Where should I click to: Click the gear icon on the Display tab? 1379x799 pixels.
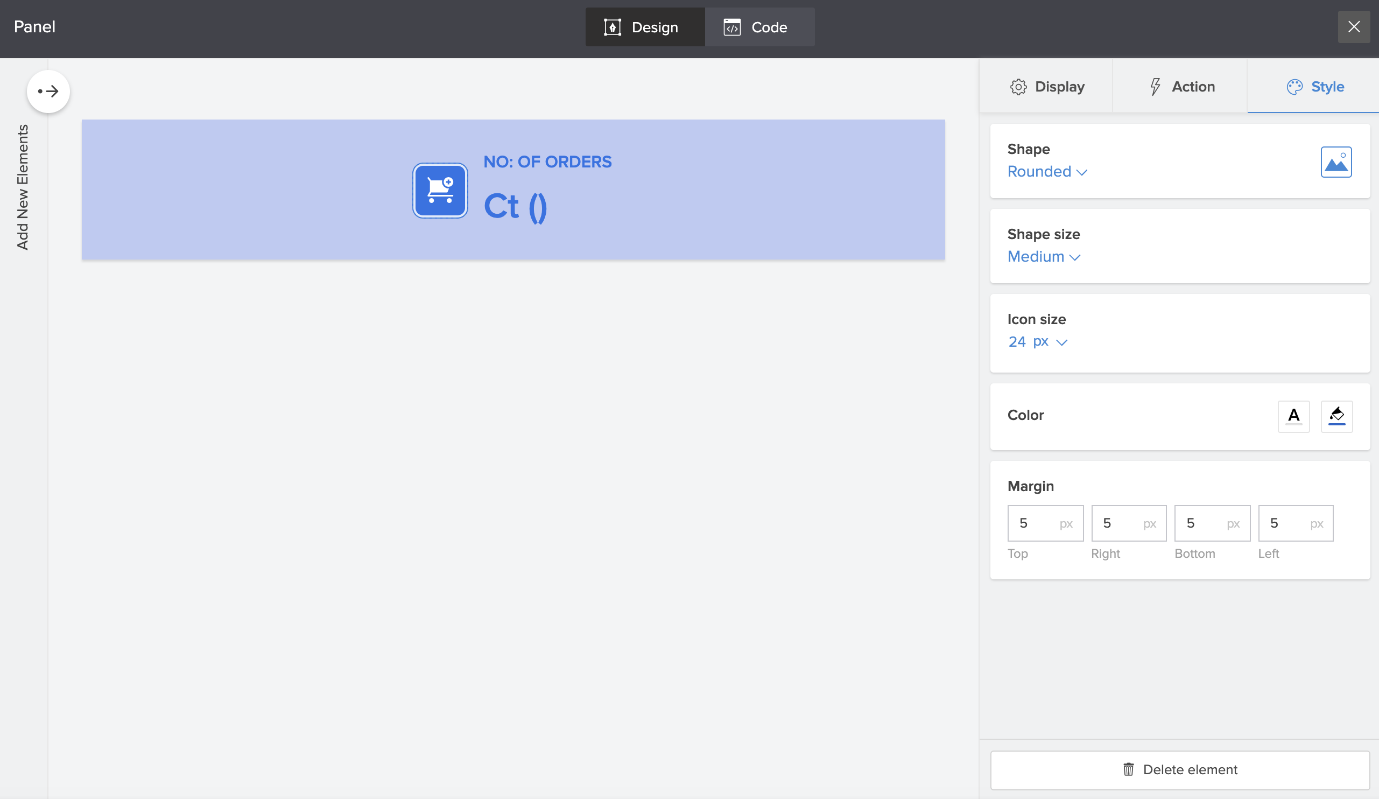(1018, 87)
